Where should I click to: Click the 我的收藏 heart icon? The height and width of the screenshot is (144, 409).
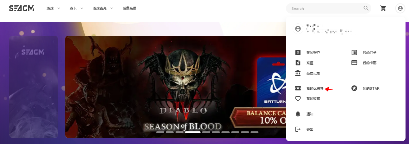pyautogui.click(x=298, y=99)
